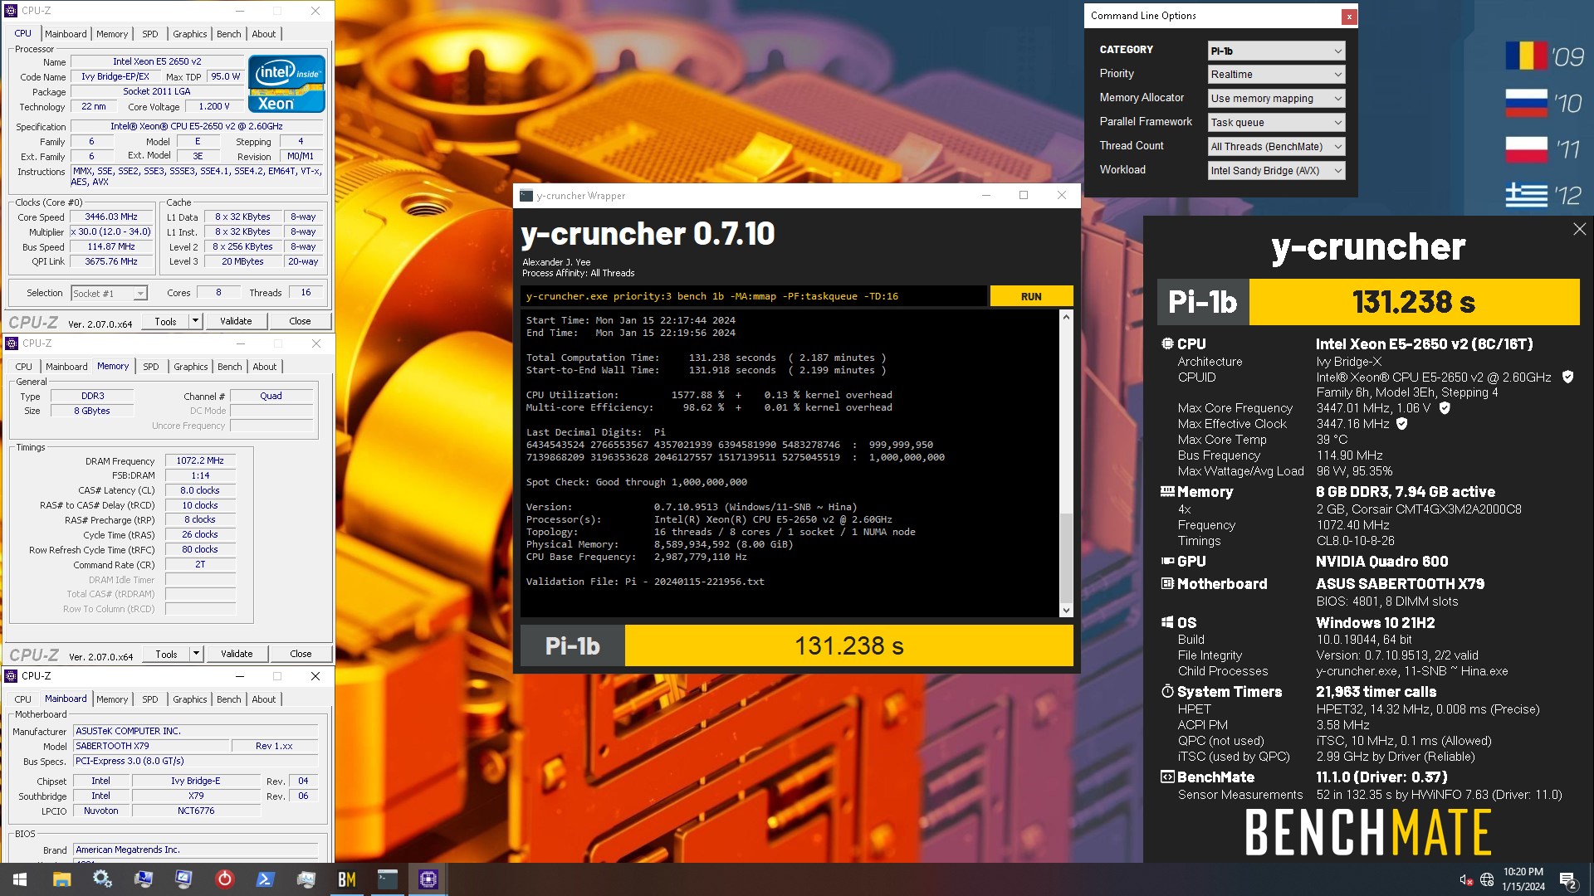Click the BenchMate section icon near bottom
The width and height of the screenshot is (1594, 896).
(x=1167, y=777)
